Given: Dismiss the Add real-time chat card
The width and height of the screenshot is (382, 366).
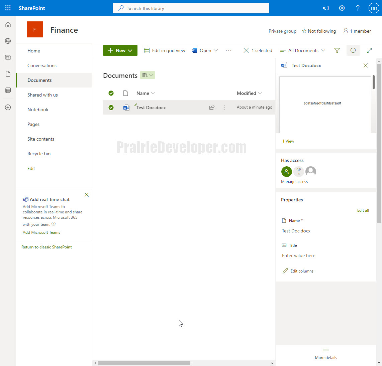Looking at the screenshot, I should [87, 195].
